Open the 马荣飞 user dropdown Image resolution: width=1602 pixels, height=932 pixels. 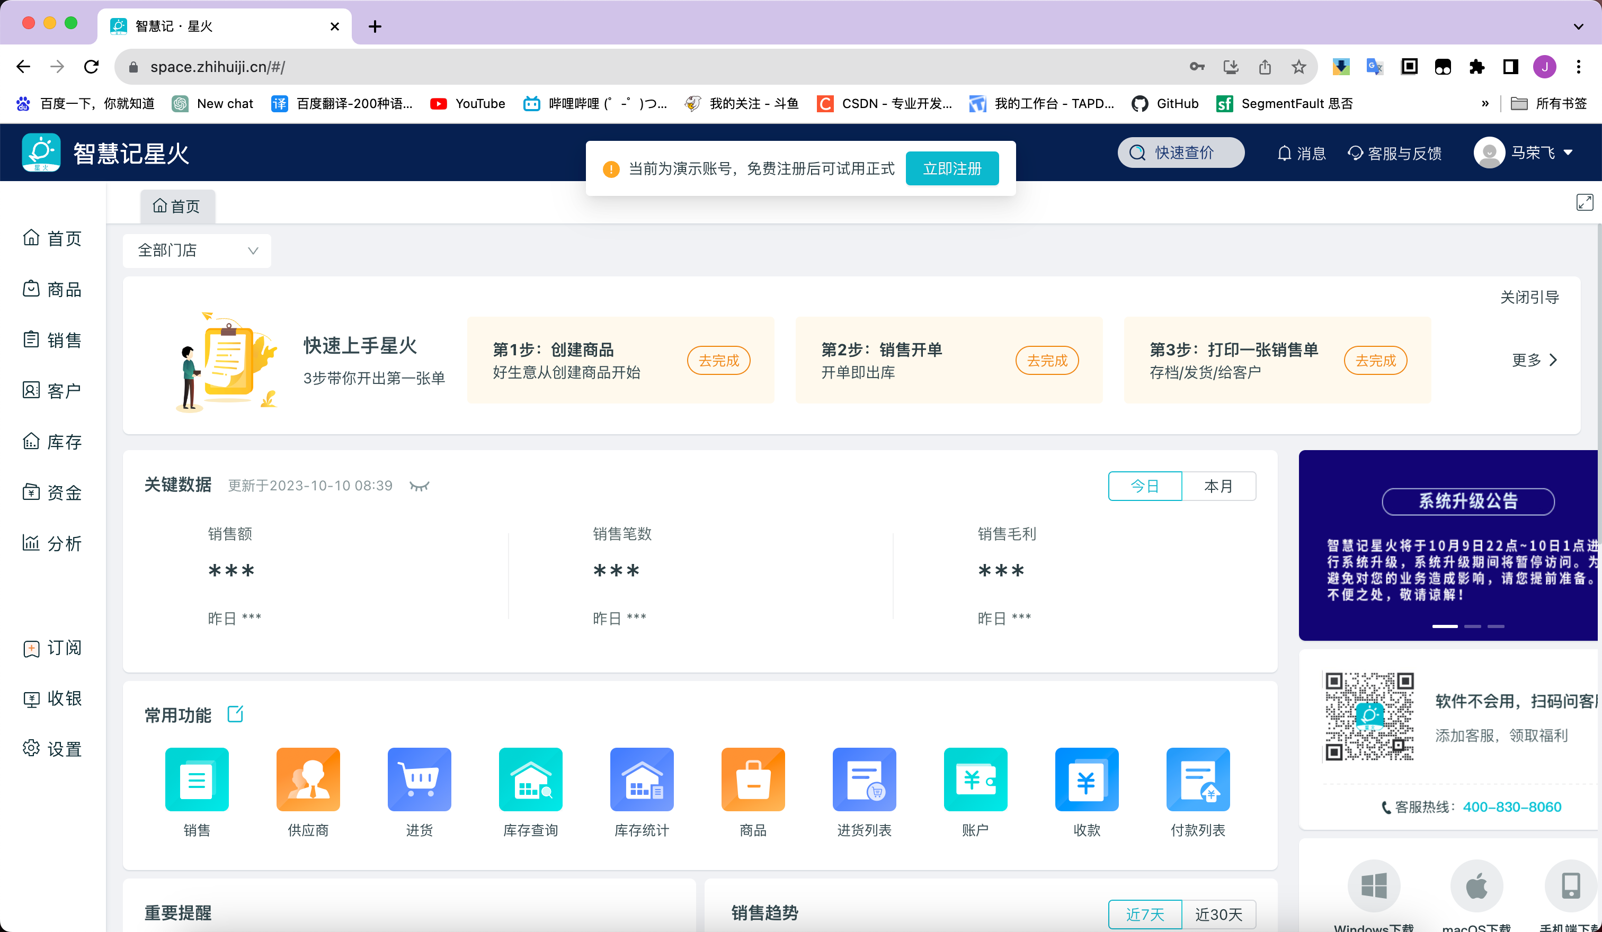coord(1525,153)
